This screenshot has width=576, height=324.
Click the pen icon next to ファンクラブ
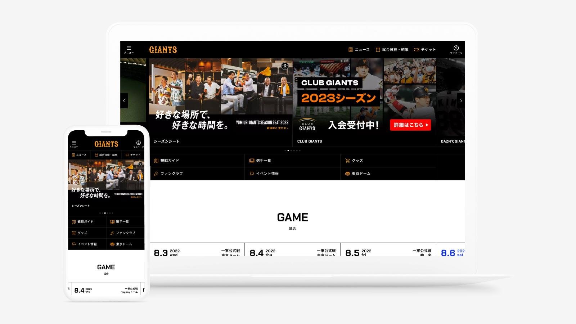(156, 174)
